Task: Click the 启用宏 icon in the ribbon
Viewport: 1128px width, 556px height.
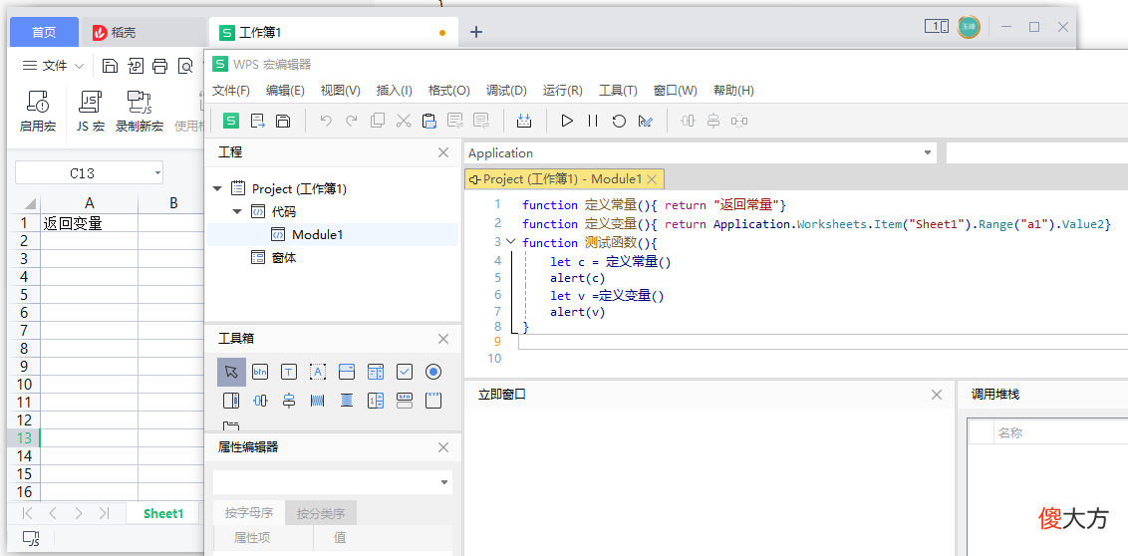Action: pyautogui.click(x=38, y=103)
